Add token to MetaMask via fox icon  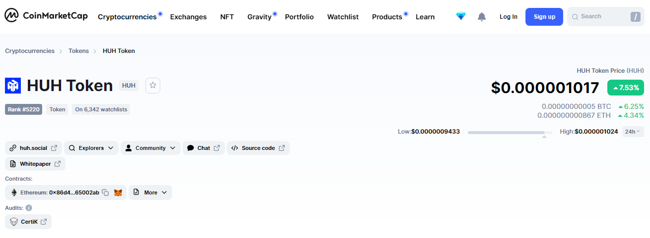[x=118, y=192]
